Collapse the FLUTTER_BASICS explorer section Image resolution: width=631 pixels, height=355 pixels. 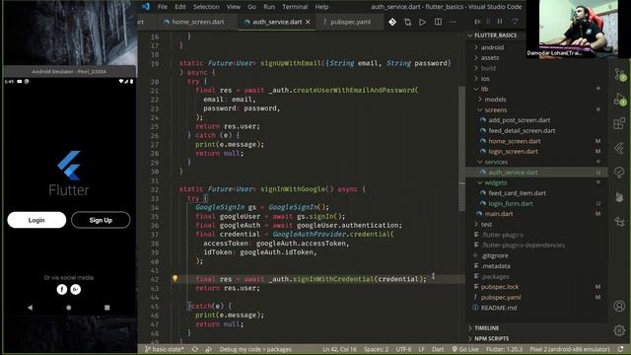coord(495,35)
